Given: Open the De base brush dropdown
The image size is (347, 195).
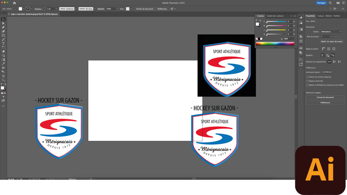Looking at the screenshot, I should pos(95,9).
